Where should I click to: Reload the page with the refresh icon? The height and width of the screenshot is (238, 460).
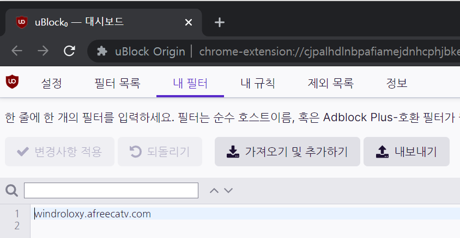70,51
